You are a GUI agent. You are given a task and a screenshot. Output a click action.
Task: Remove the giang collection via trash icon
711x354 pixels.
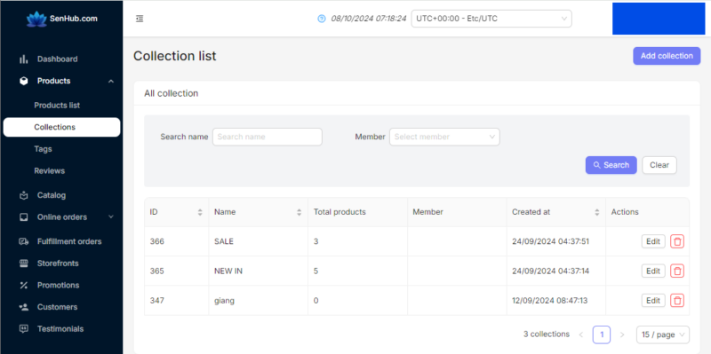coord(677,300)
